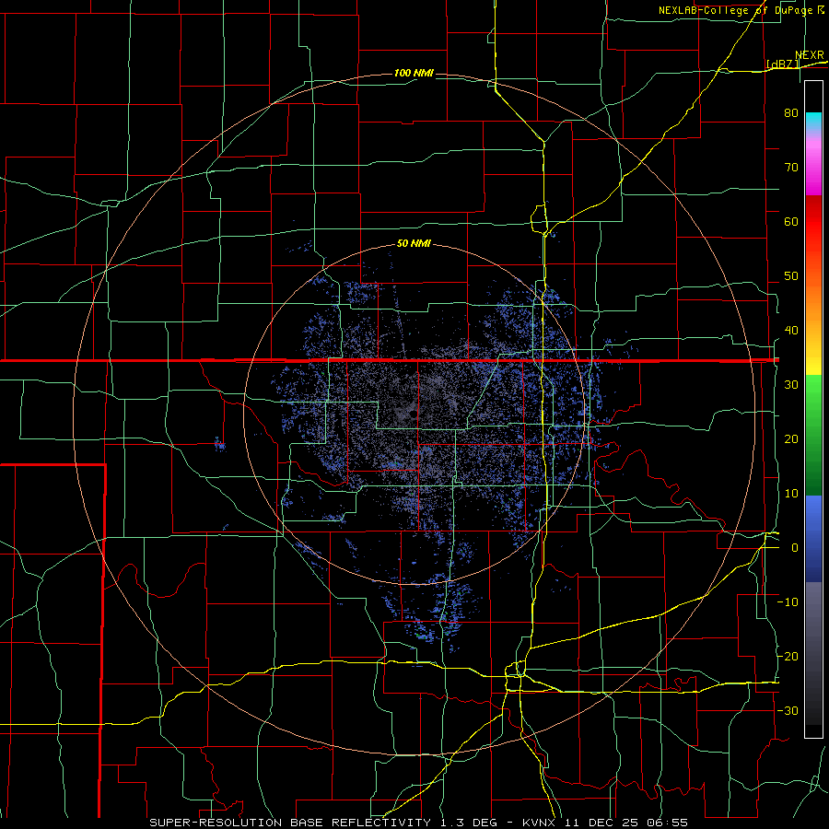Click the 30 value on the dBZ scale

pos(791,385)
